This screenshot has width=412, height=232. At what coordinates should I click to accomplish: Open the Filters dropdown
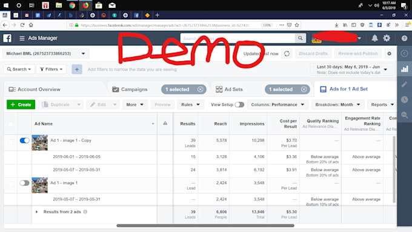[51, 70]
